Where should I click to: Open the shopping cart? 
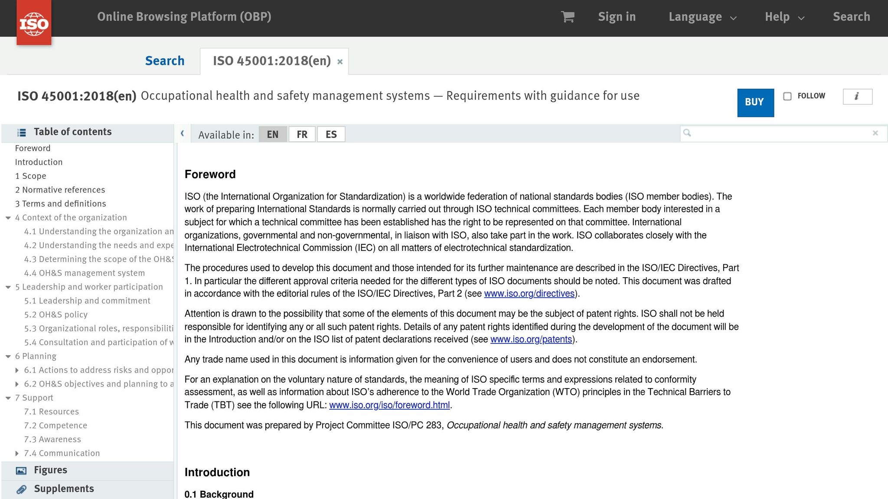[568, 17]
